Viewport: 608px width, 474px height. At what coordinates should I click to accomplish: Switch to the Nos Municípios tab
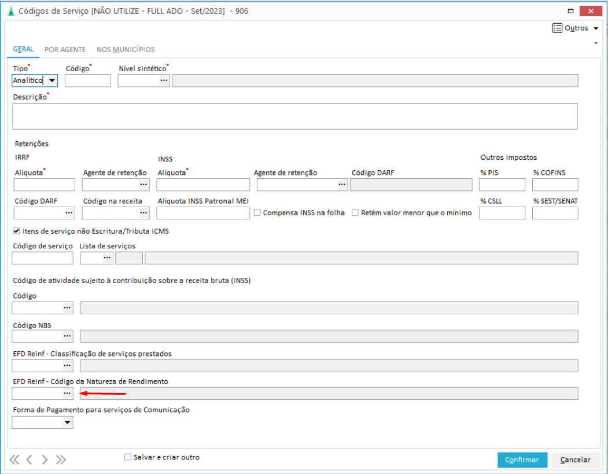(126, 50)
